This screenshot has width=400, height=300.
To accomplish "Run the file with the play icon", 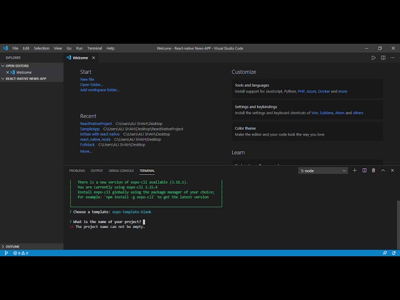I will pyautogui.click(x=374, y=57).
